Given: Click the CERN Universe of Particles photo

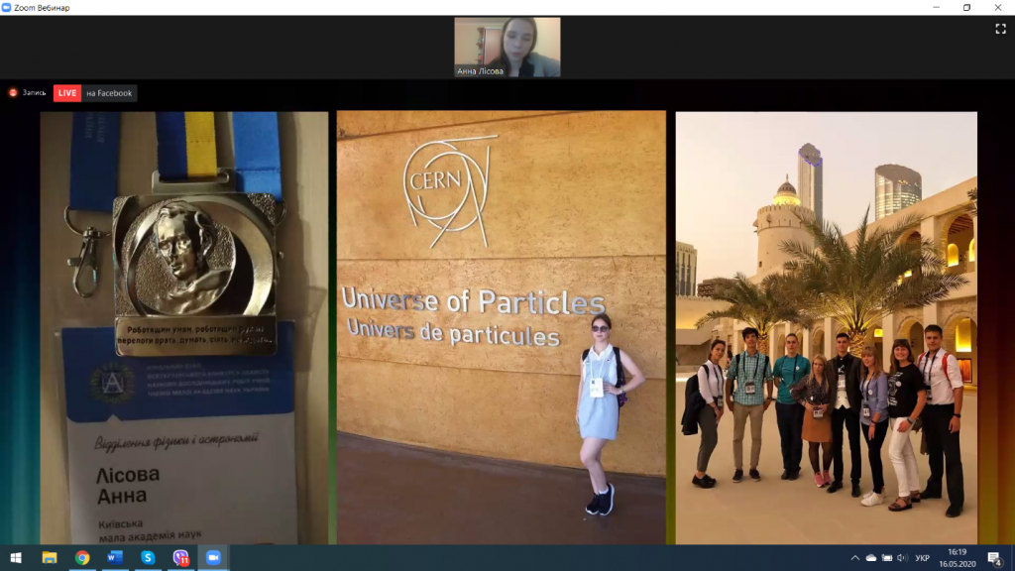Looking at the screenshot, I should (x=501, y=327).
